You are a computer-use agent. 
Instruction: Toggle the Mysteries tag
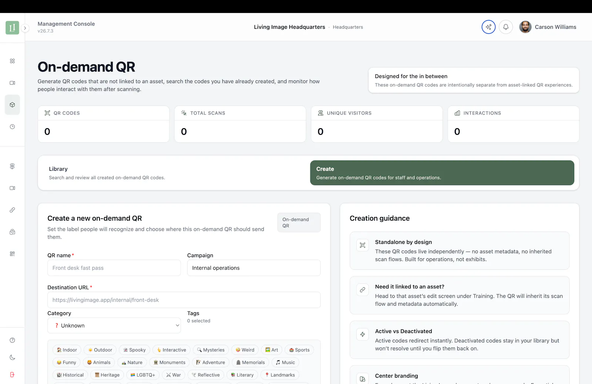click(x=211, y=350)
